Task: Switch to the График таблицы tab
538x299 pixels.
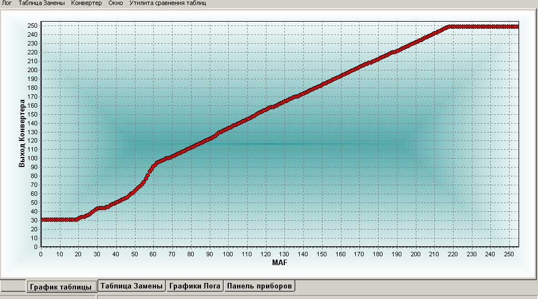Action: [62, 287]
